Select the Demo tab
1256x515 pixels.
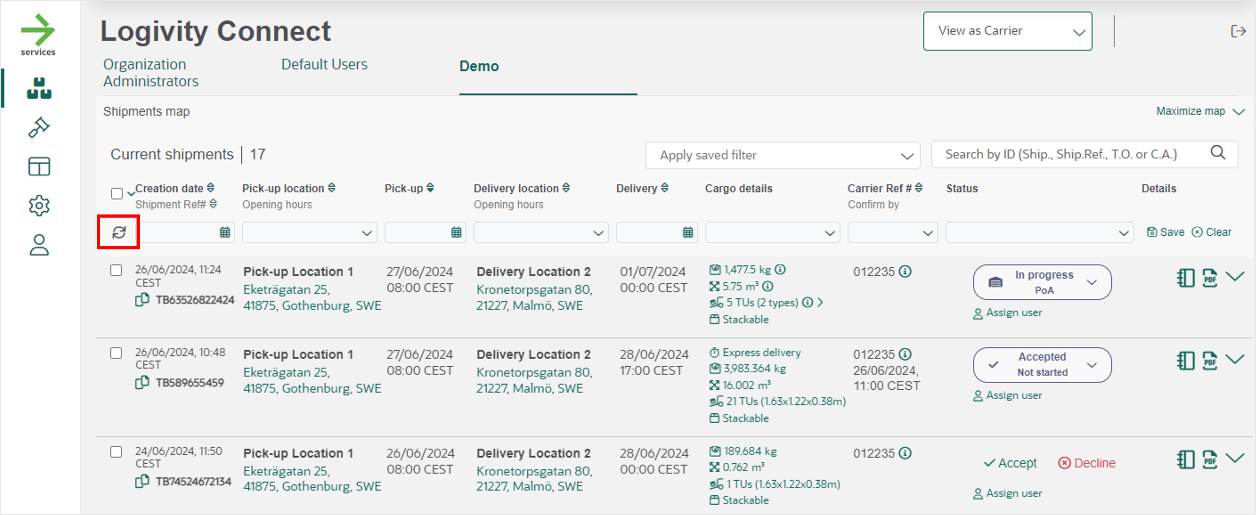(479, 66)
